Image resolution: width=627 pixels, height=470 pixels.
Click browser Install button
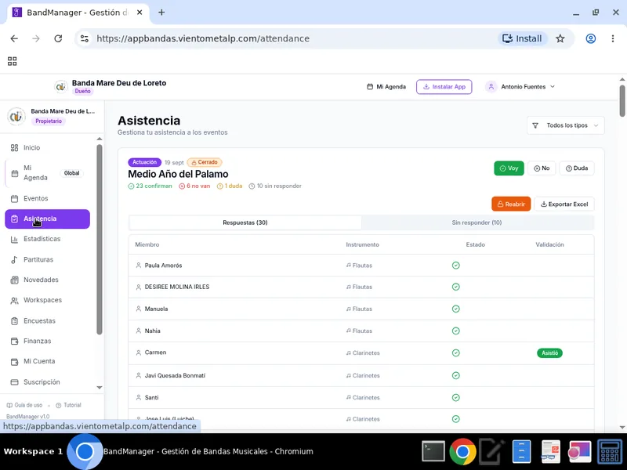point(522,38)
